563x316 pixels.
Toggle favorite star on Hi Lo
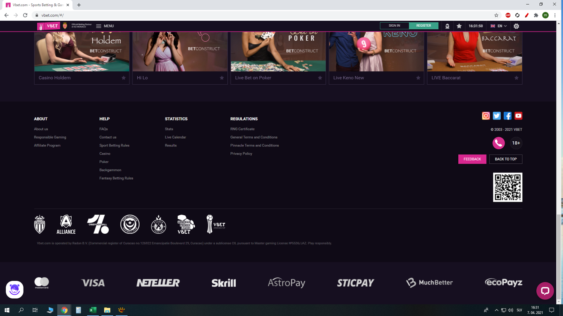[x=222, y=78]
